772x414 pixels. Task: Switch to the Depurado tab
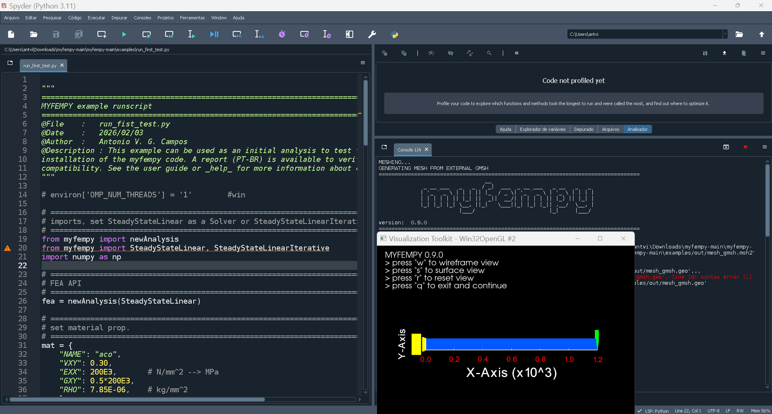[x=584, y=129]
